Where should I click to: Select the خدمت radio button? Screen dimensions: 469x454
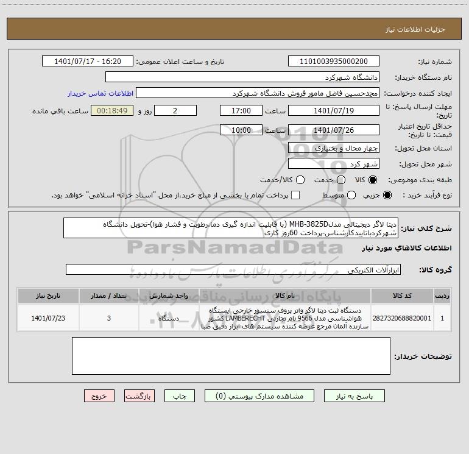click(x=341, y=180)
